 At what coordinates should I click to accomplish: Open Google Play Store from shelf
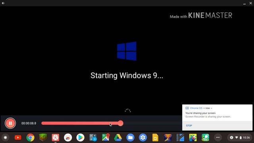pyautogui.click(x=80, y=137)
